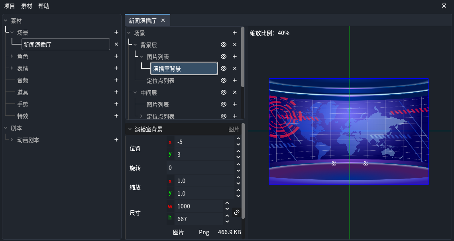Viewport: 454px width, 241px height.
Task: Hide the 背景层 layer with the eye toggle
Action: pyautogui.click(x=223, y=45)
